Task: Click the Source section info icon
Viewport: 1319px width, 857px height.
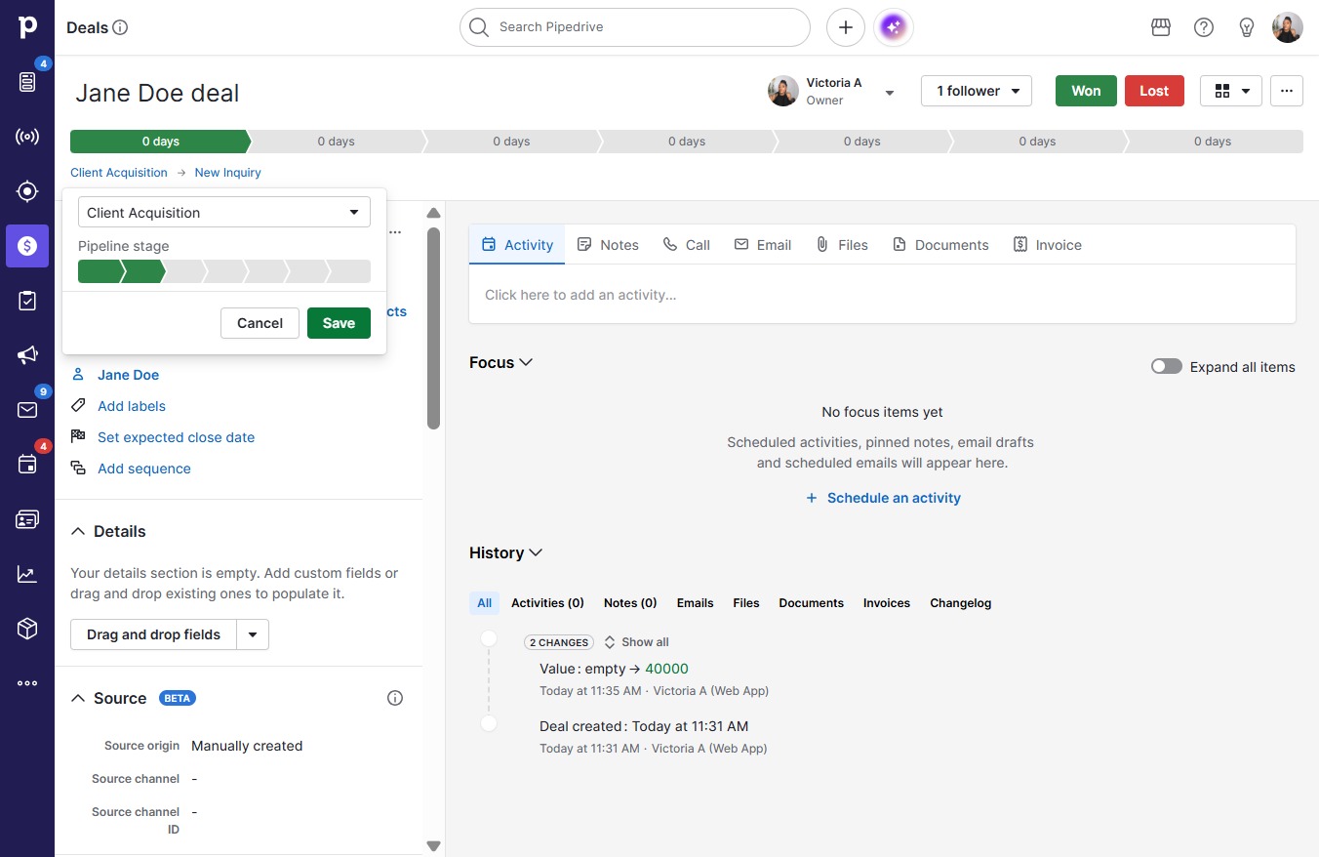Action: pyautogui.click(x=395, y=698)
